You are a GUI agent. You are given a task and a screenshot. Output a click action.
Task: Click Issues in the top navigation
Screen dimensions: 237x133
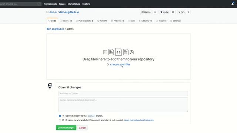(x=62, y=4)
